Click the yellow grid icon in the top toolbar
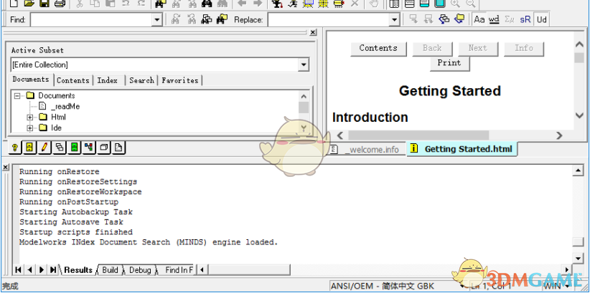This screenshot has height=293, width=590. click(x=323, y=4)
